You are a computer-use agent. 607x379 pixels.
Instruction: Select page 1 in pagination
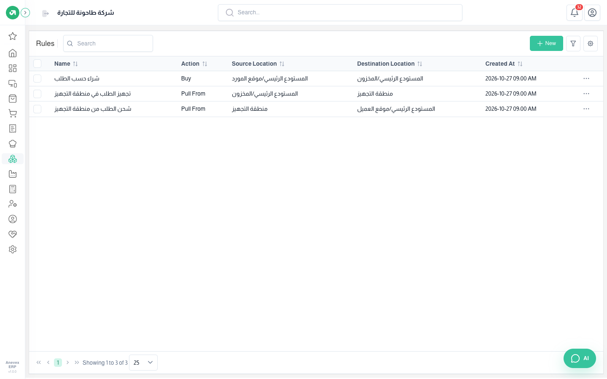pyautogui.click(x=58, y=363)
